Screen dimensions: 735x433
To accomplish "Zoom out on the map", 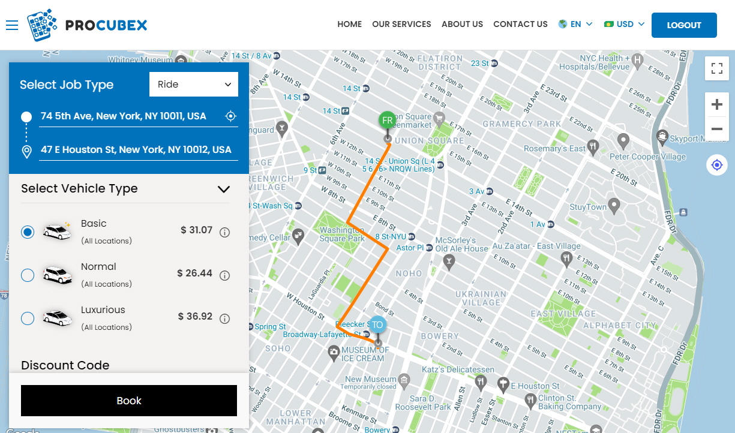I will pos(716,128).
